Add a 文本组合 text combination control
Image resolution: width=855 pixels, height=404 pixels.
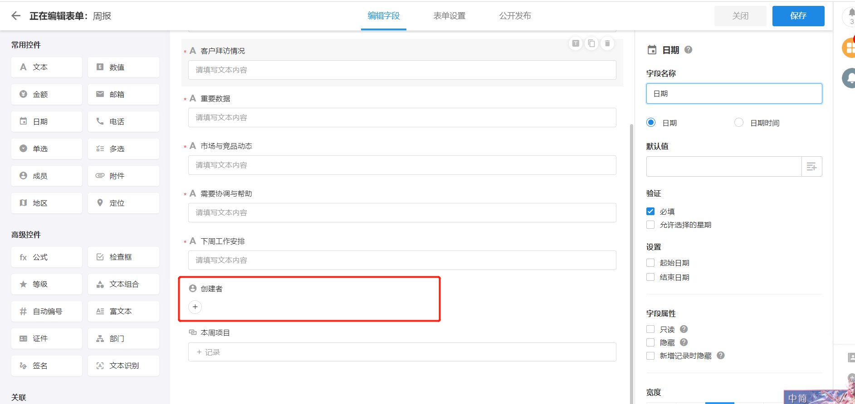[123, 284]
